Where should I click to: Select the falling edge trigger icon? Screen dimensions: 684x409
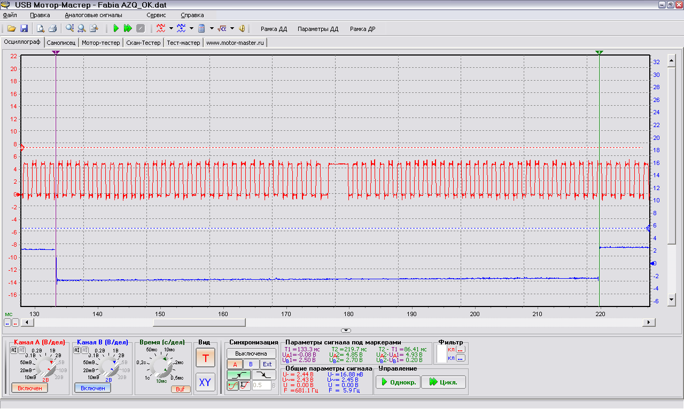click(264, 375)
